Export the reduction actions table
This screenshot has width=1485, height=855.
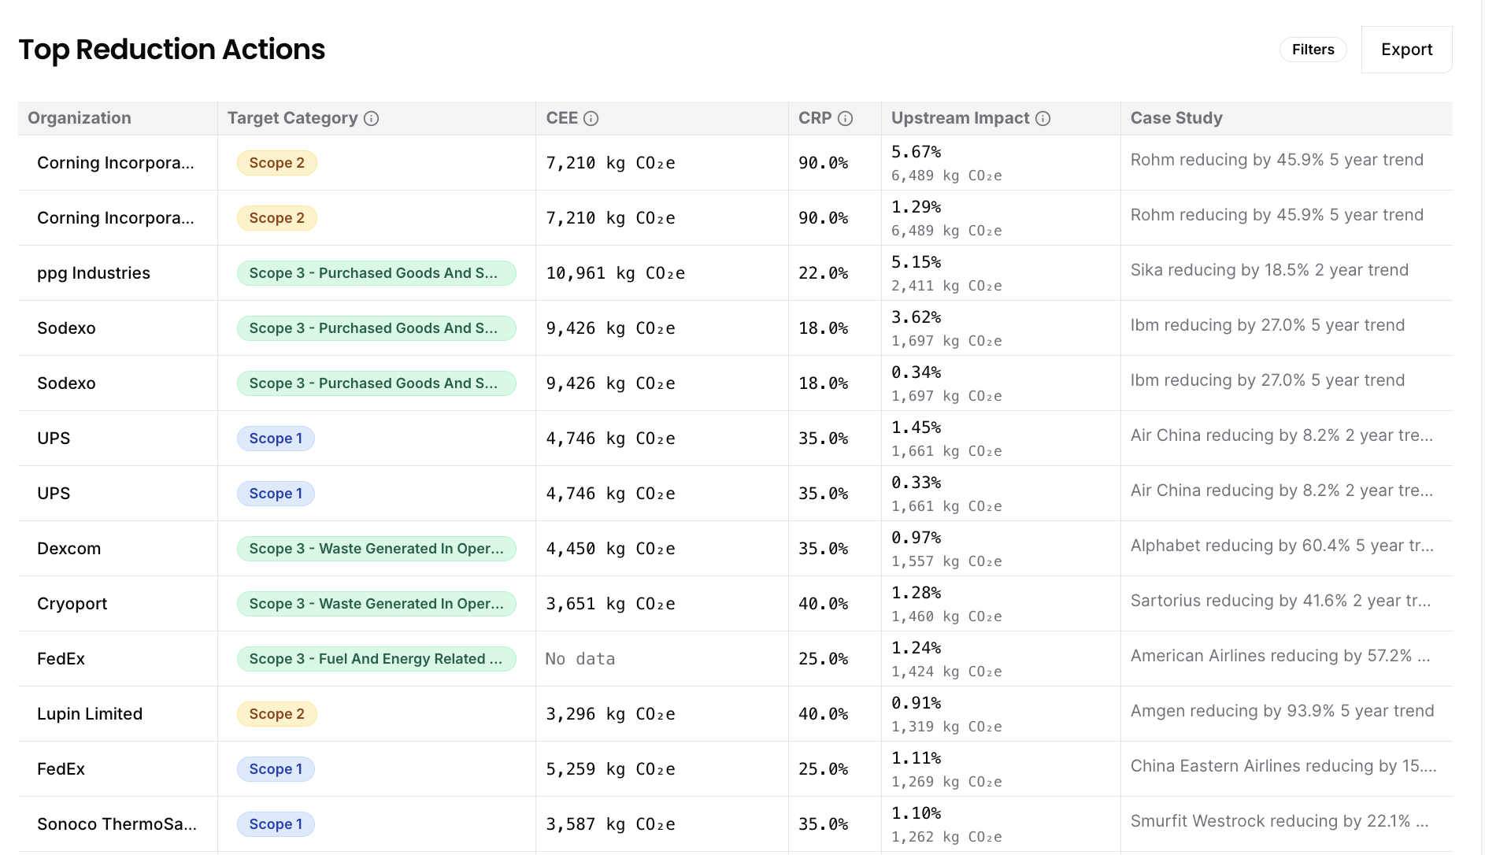pyautogui.click(x=1406, y=50)
